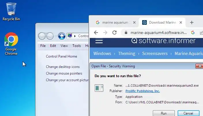Open the Recycle Bin desktop icon
The height and width of the screenshot is (116, 203).
point(11,11)
